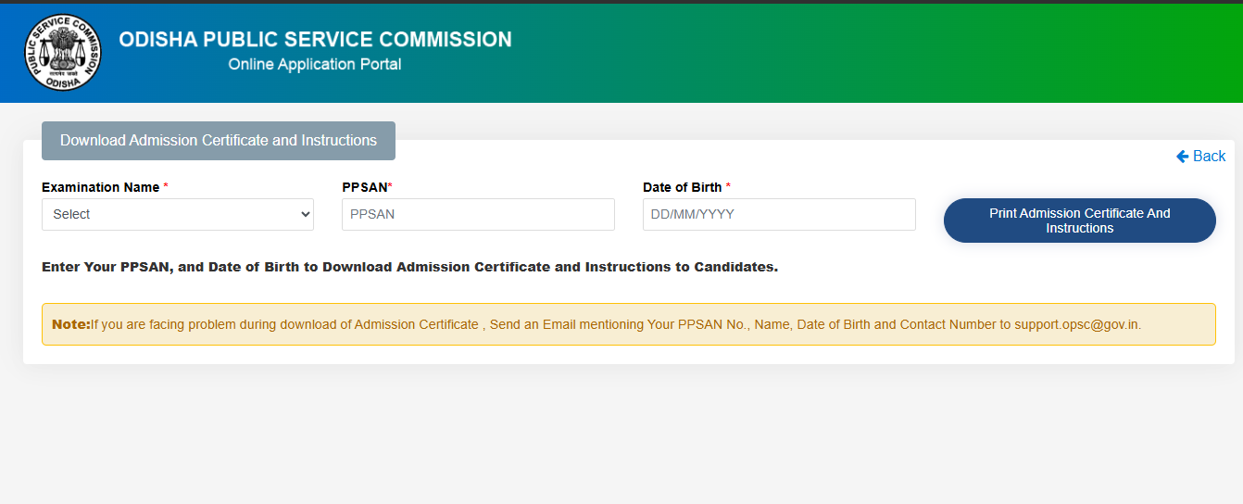
Task: Click the chevron arrow of the Select combo box
Action: click(306, 214)
